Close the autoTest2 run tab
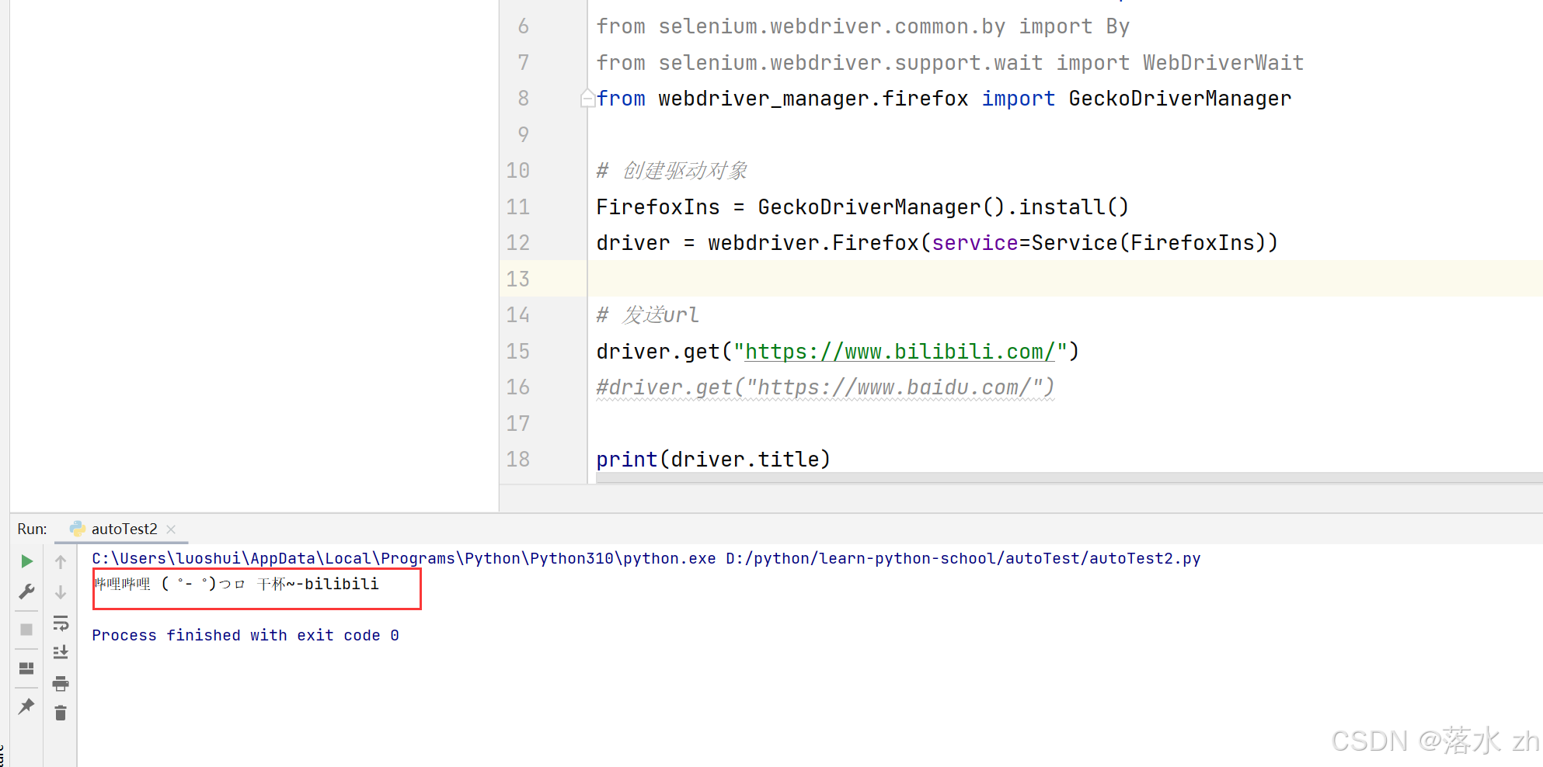Screen dimensions: 1543x767 coord(171,529)
